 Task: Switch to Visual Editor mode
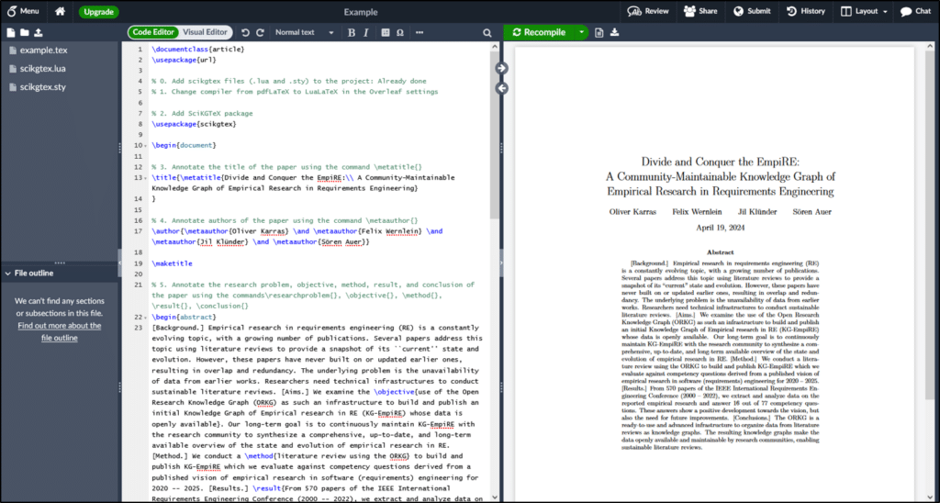coord(207,33)
